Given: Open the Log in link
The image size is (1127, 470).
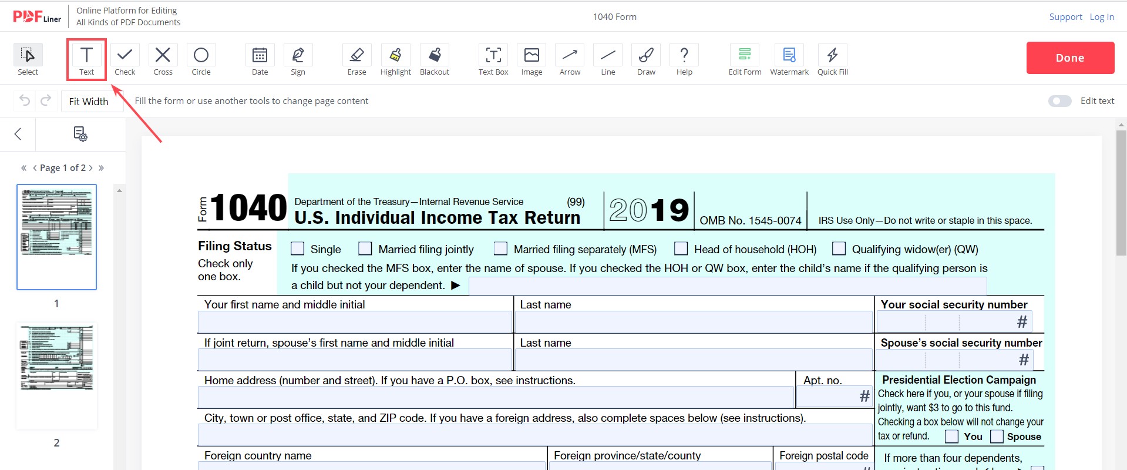Looking at the screenshot, I should click(x=1102, y=17).
